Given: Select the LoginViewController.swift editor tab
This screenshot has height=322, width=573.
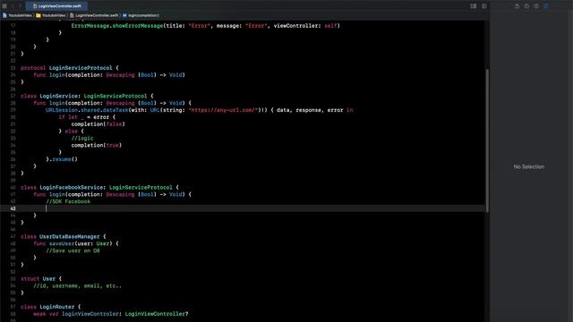Looking at the screenshot, I should click(x=56, y=6).
